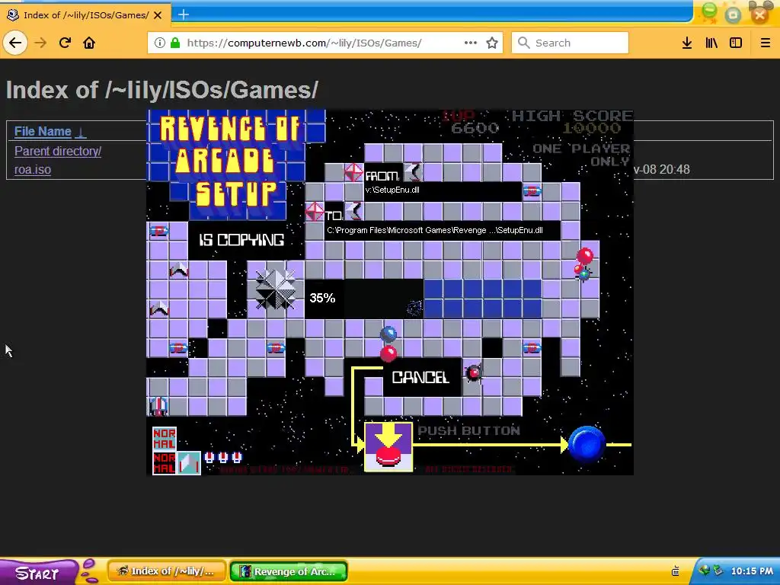Viewport: 780px width, 585px height.
Task: Open the Start menu
Action: (37, 572)
